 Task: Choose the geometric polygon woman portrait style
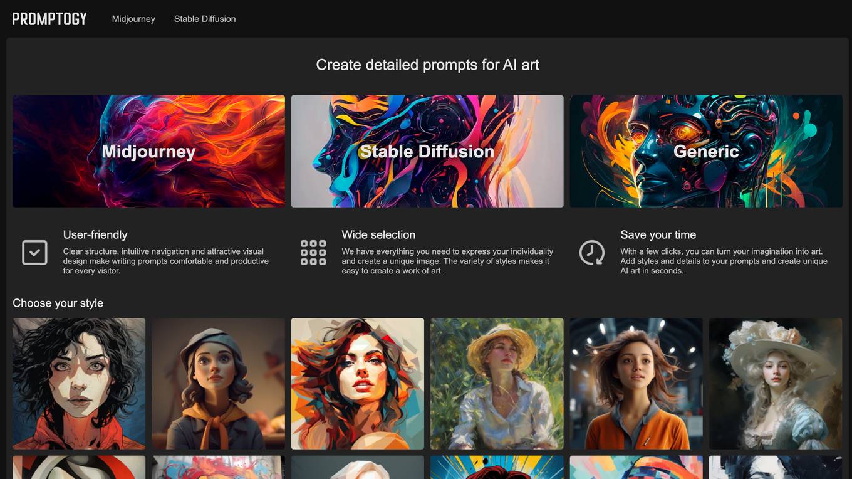click(x=358, y=384)
